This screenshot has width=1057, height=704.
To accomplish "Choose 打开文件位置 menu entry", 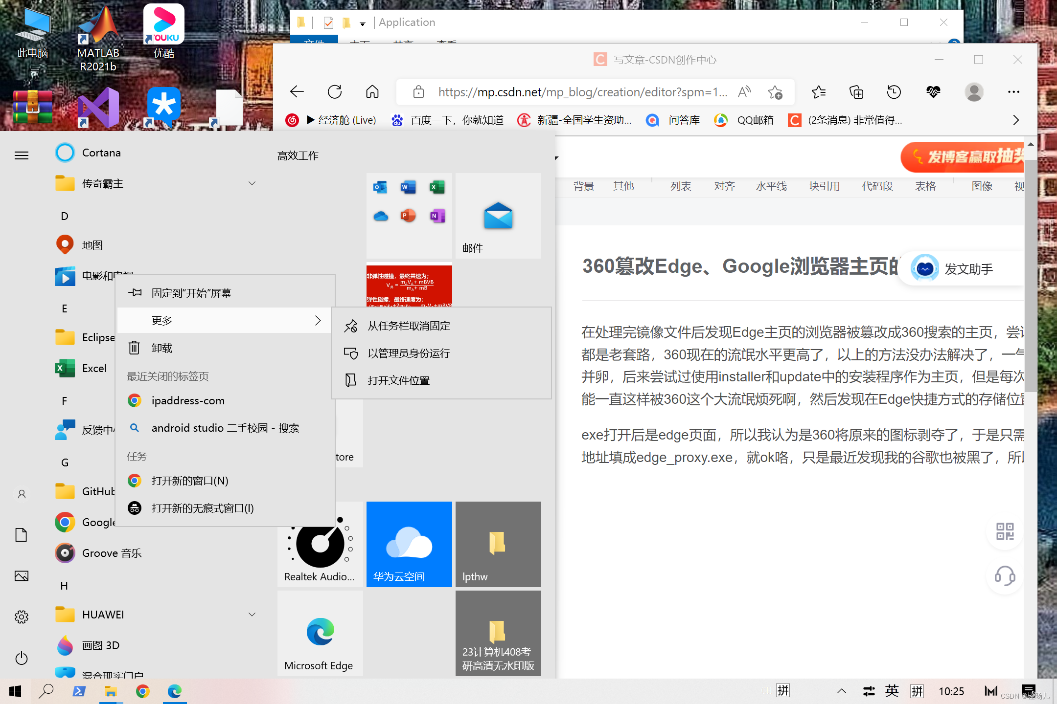I will point(398,380).
